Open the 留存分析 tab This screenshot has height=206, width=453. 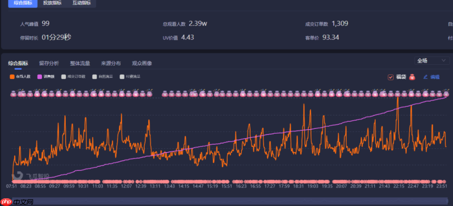tap(49, 63)
